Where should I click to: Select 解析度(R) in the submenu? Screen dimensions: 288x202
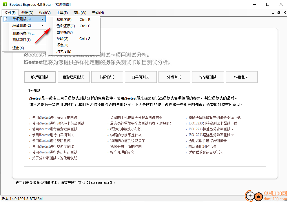(73, 20)
